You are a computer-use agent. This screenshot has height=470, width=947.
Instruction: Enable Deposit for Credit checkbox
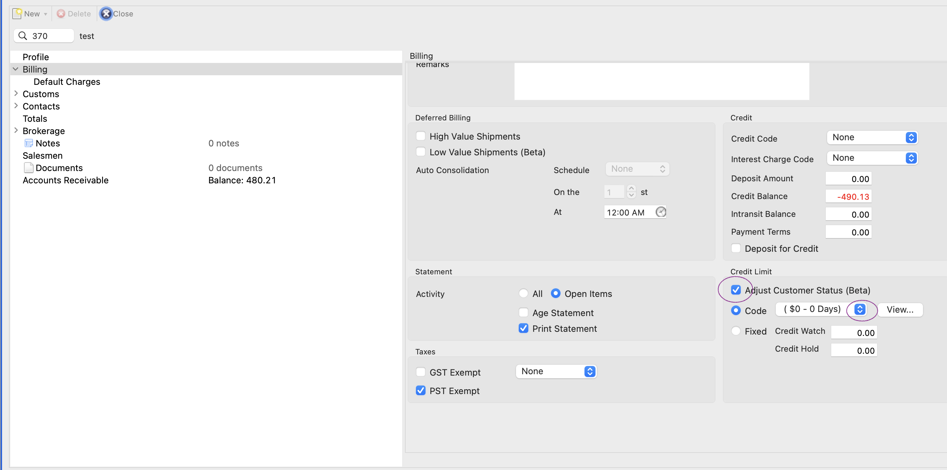click(x=736, y=248)
